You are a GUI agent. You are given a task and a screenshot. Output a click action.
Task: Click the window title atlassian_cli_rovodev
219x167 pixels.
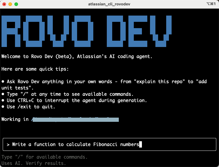click(x=109, y=4)
